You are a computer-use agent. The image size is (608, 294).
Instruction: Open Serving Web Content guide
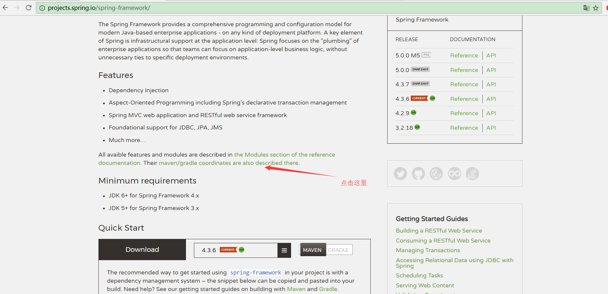425,285
